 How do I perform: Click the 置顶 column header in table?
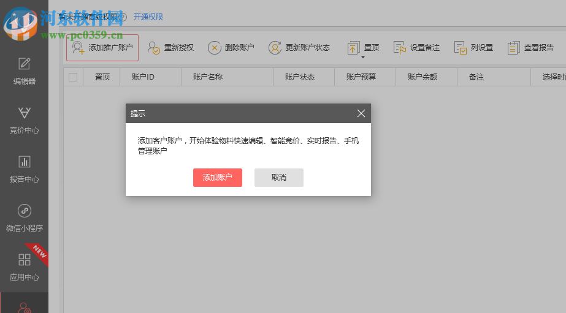(102, 77)
